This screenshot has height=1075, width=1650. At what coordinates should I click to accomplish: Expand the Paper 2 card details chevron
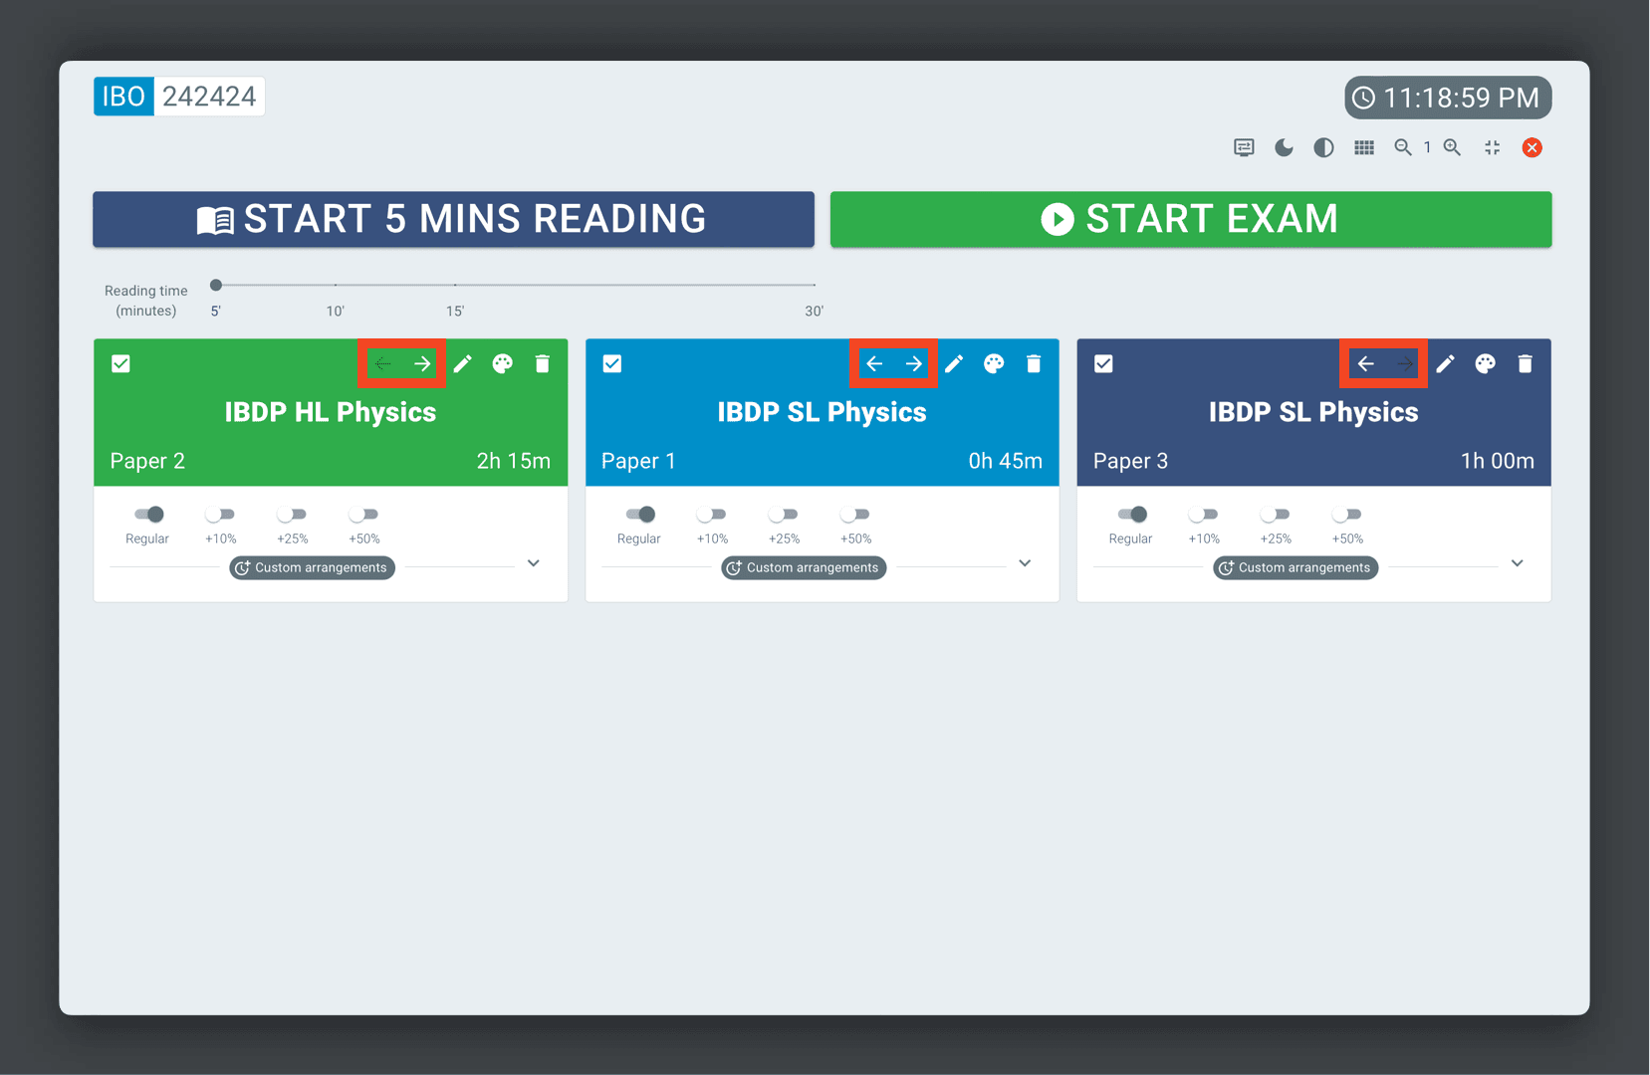coord(534,563)
